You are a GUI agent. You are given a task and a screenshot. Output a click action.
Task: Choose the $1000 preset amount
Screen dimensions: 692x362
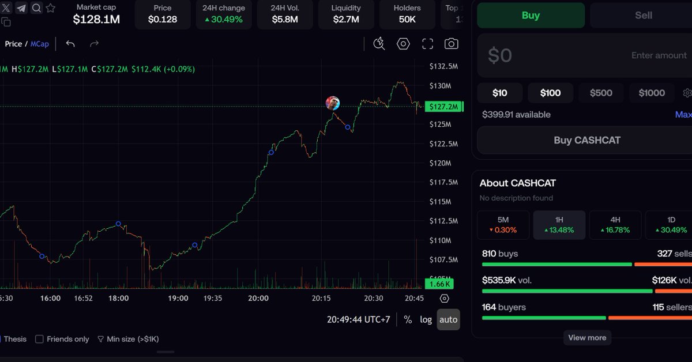point(652,93)
